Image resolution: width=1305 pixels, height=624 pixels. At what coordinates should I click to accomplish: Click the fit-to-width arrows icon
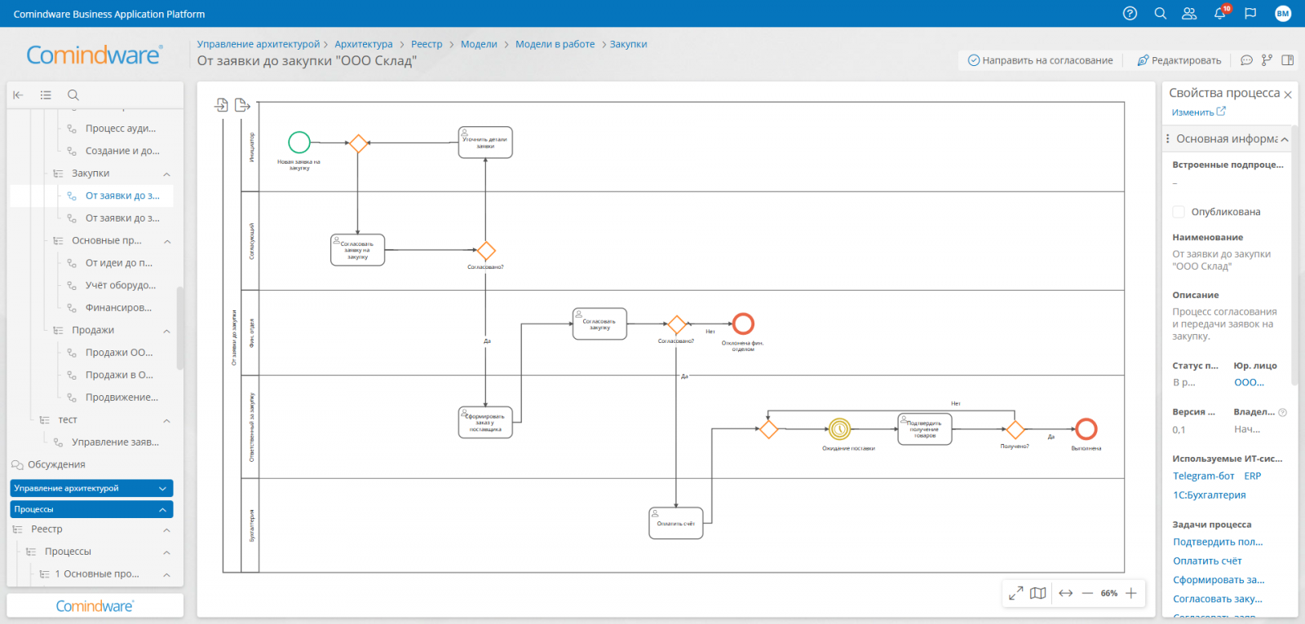(1065, 593)
